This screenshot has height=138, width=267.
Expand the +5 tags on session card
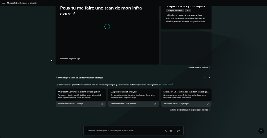[188, 10]
